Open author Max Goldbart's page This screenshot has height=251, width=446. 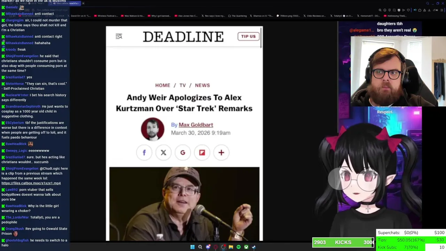click(196, 125)
